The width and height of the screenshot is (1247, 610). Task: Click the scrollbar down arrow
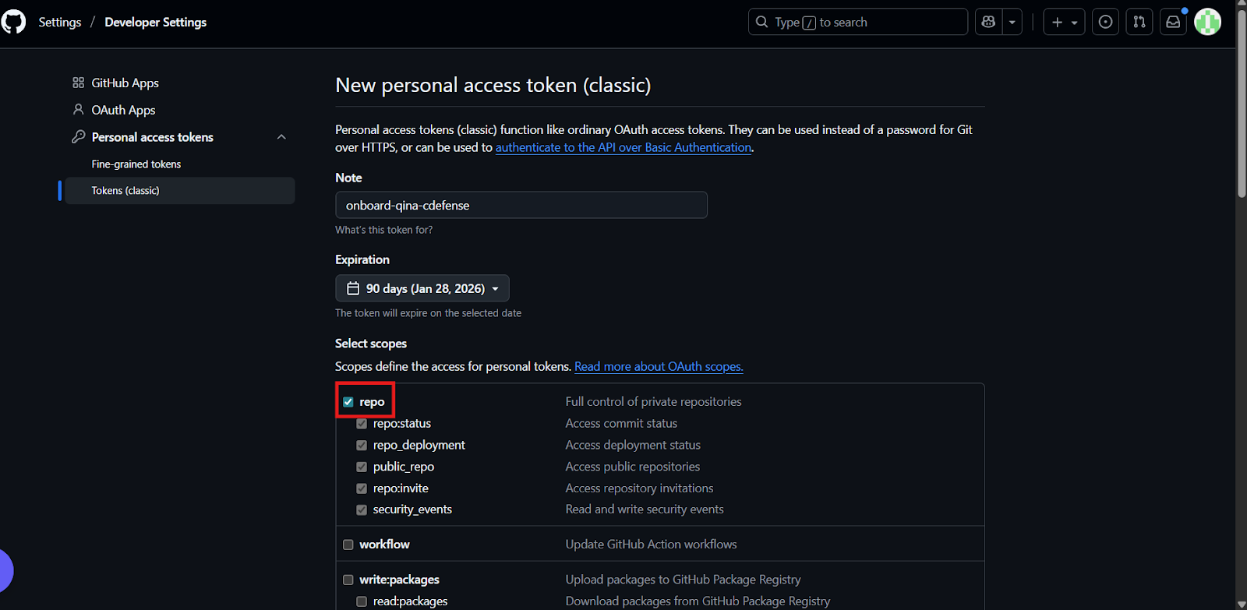[1242, 604]
